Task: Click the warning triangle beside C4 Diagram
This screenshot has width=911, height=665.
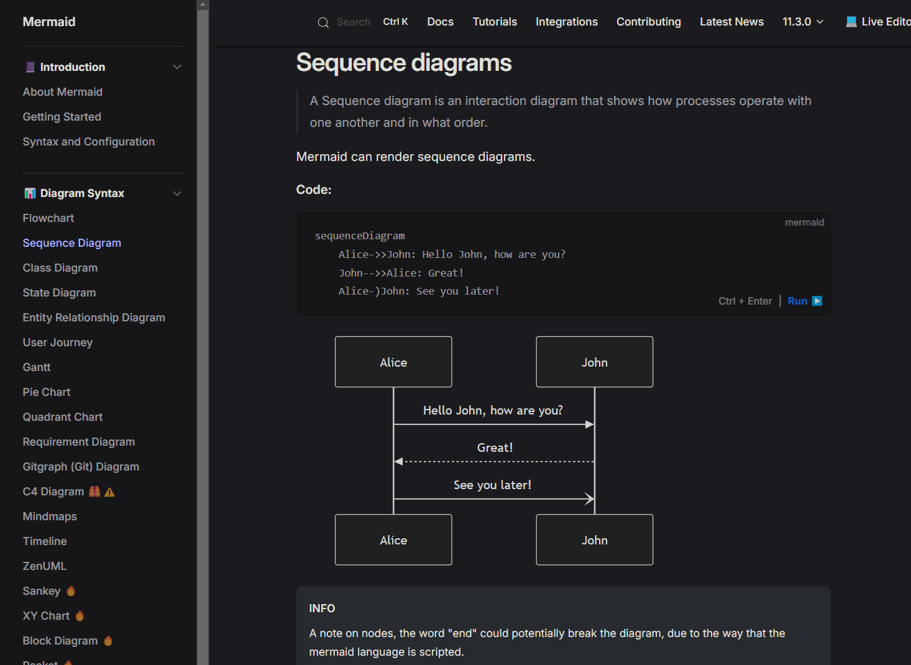Action: (110, 492)
